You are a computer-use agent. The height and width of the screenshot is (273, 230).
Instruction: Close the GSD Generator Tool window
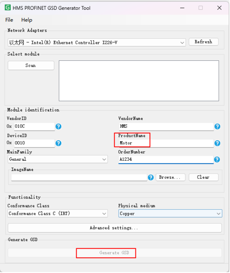[x=219, y=8]
